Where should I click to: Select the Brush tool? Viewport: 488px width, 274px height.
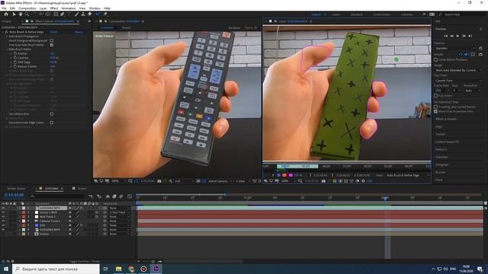tap(76, 14)
